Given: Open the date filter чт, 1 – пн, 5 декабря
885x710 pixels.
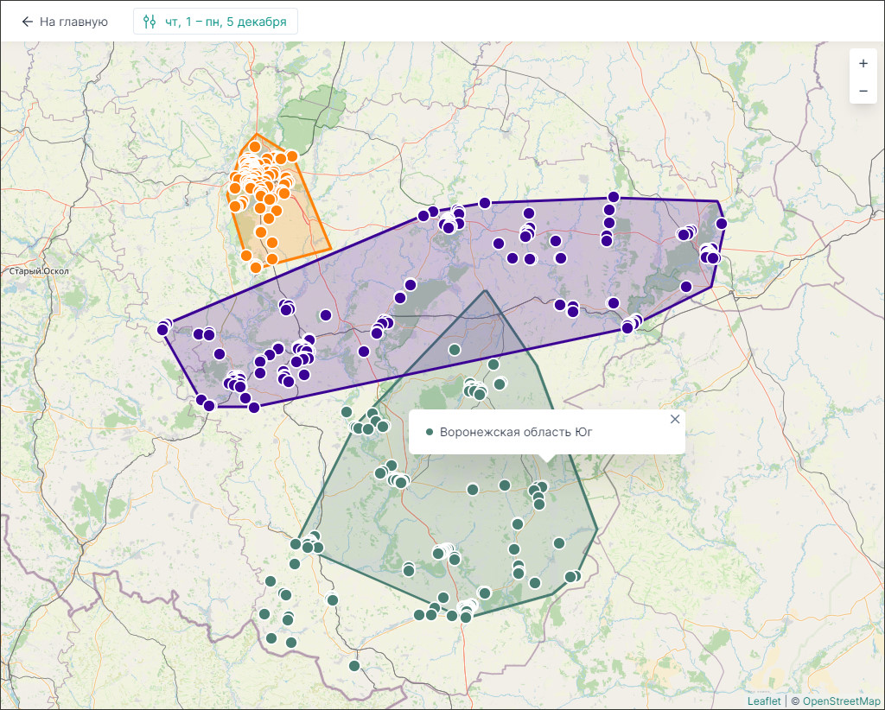Looking at the screenshot, I should 215,22.
